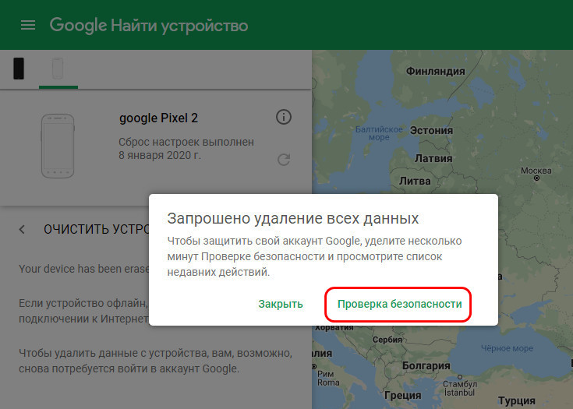Click the Pixel 2 device illustration
The image size is (573, 409).
[x=58, y=146]
